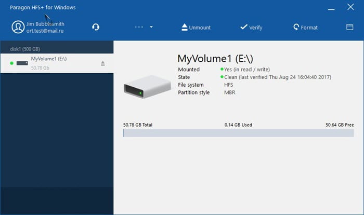Viewport: 364px width, 215px height.
Task: Click the ort.test@mail.ru email text
Action: pyautogui.click(x=45, y=31)
